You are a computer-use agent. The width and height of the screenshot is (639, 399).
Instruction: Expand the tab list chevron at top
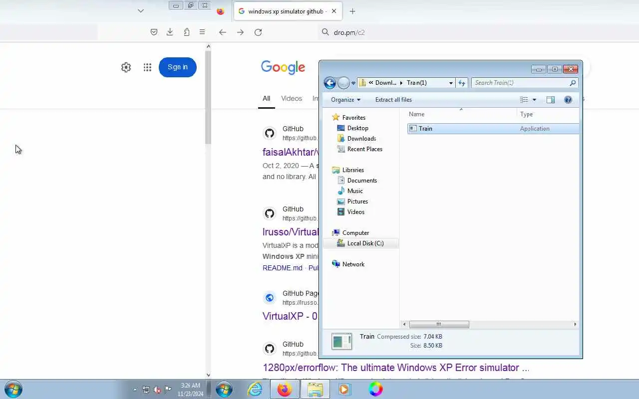(141, 10)
